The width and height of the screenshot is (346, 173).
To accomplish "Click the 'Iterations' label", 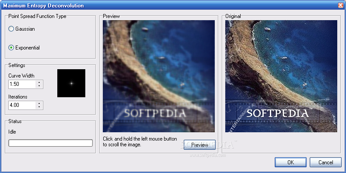I will coord(18,97).
